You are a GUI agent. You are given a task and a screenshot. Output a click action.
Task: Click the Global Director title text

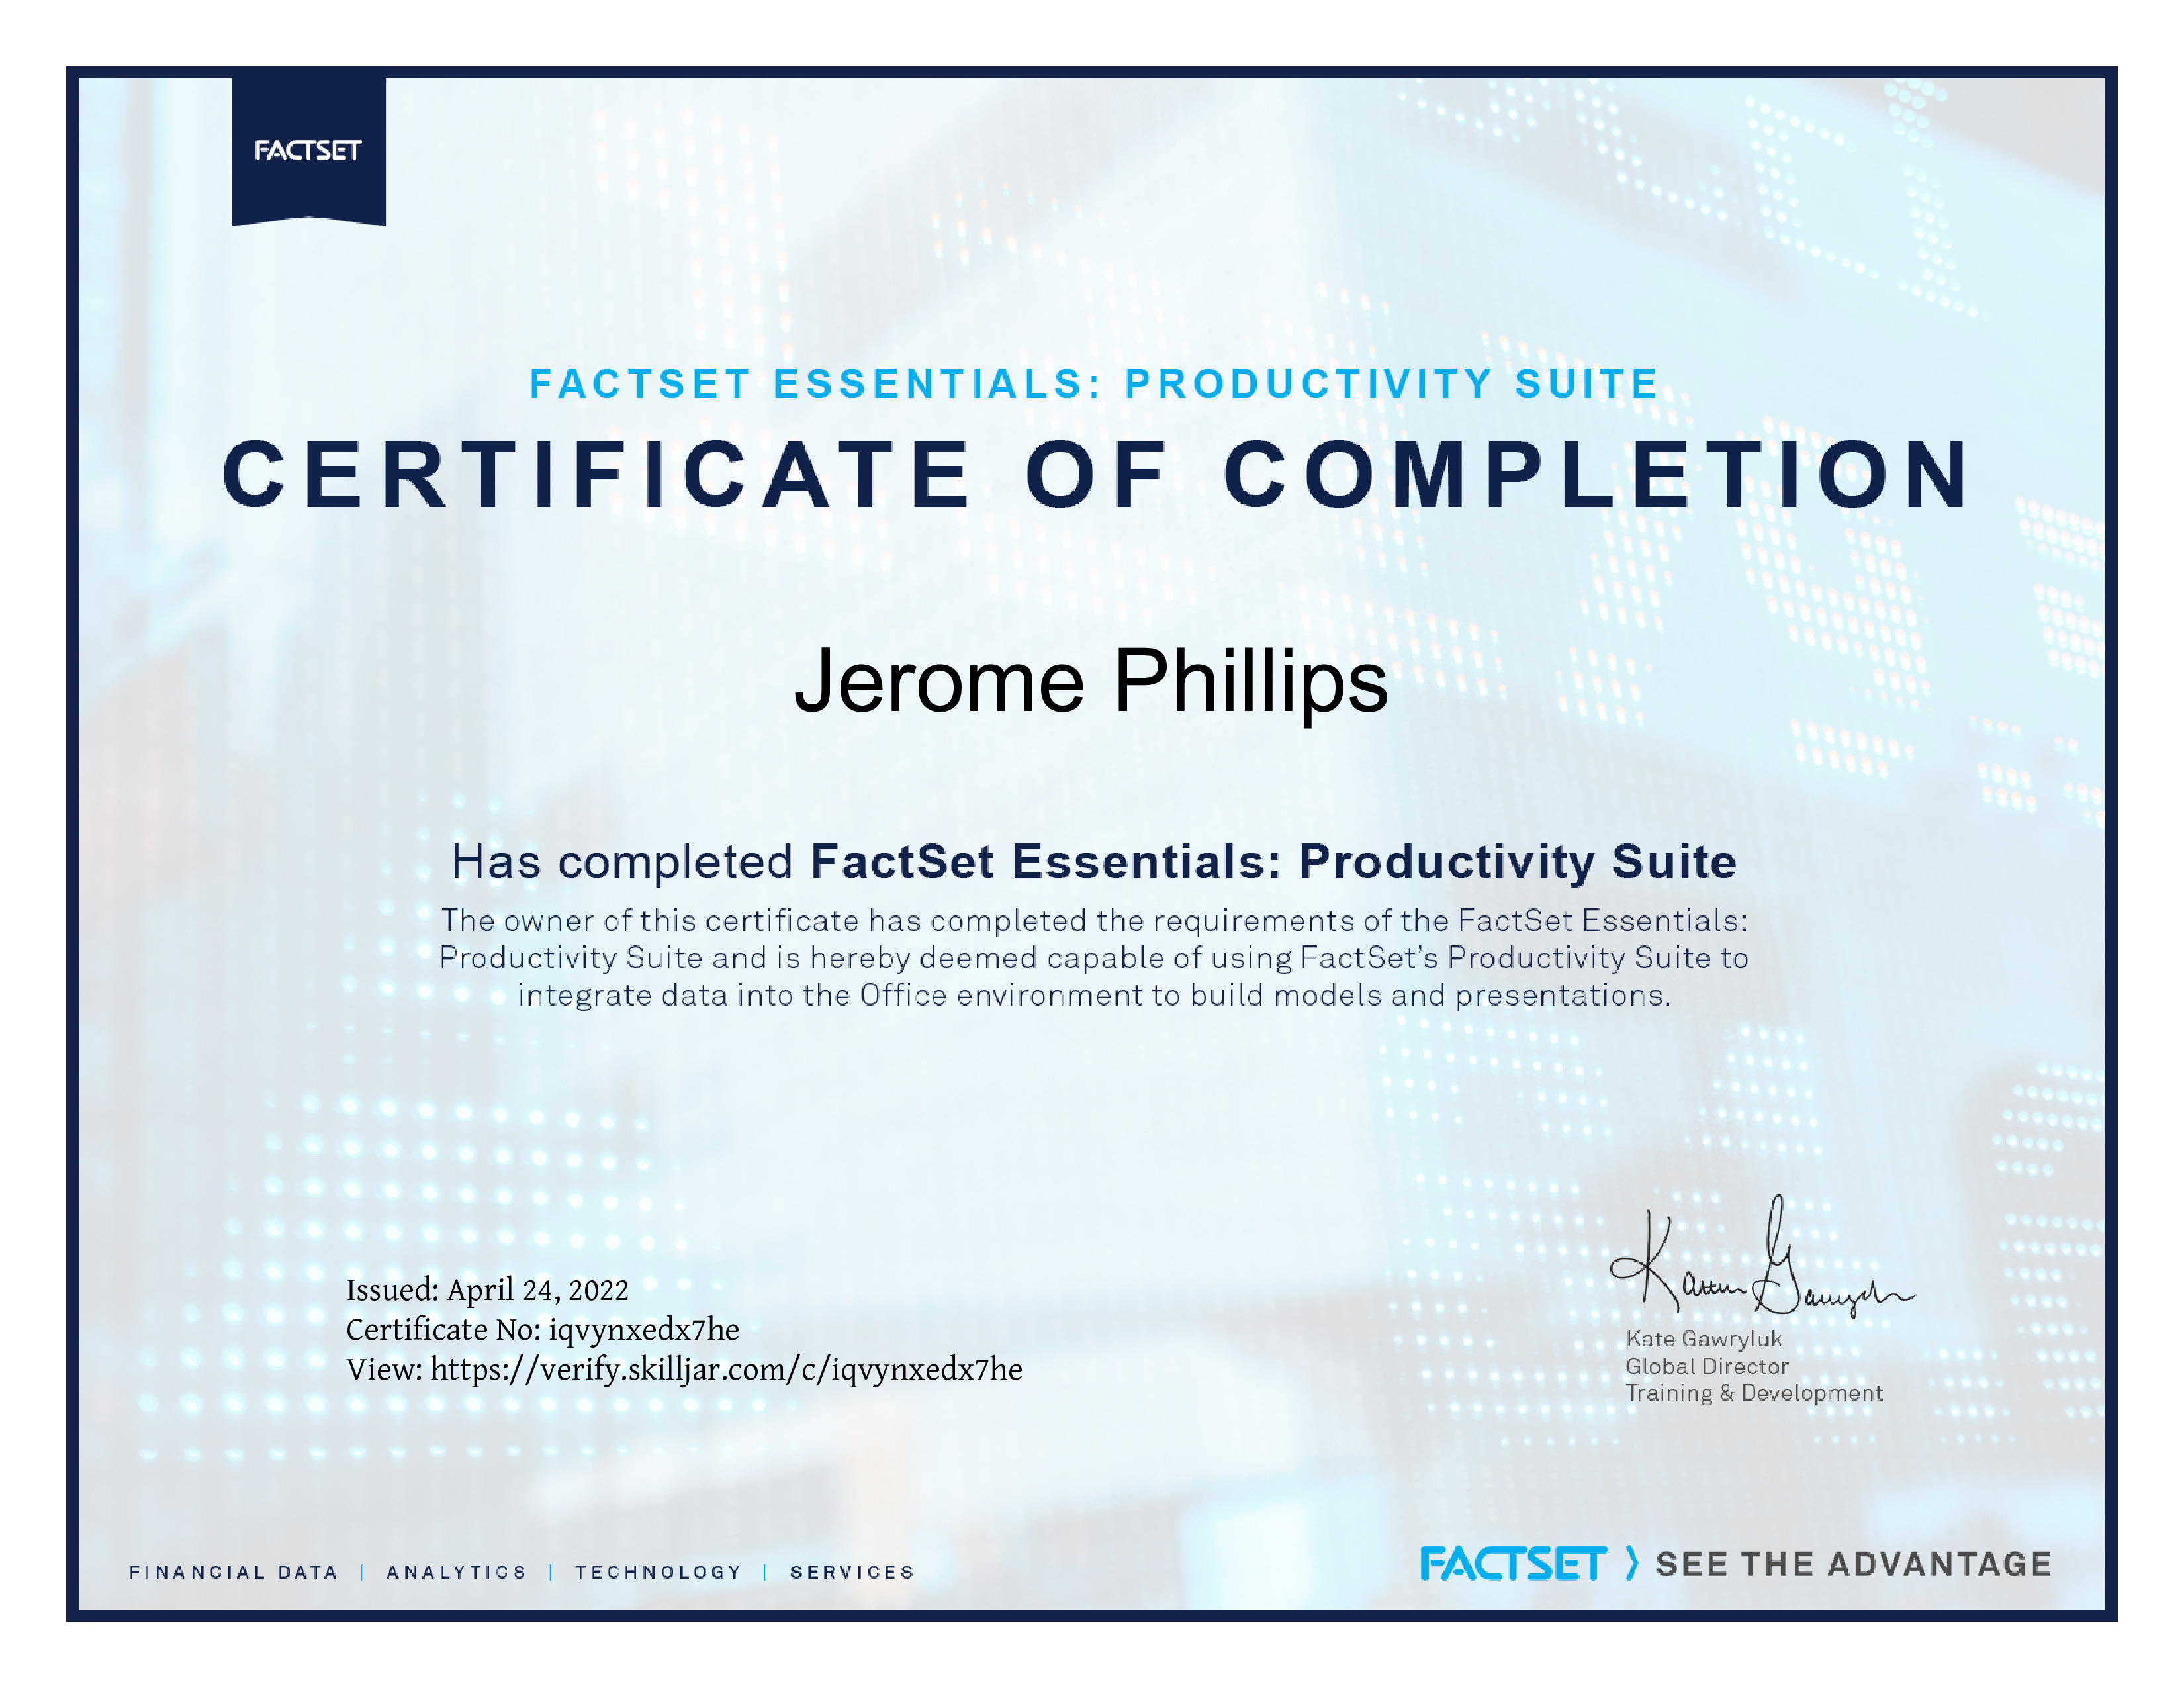point(1707,1366)
